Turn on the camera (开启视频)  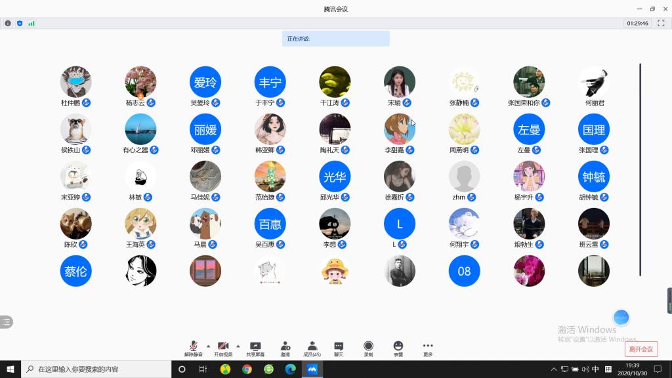223,347
